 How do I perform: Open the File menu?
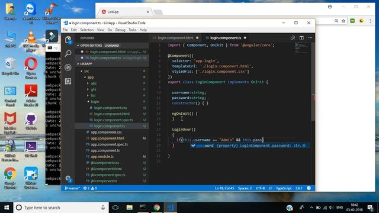click(65, 30)
